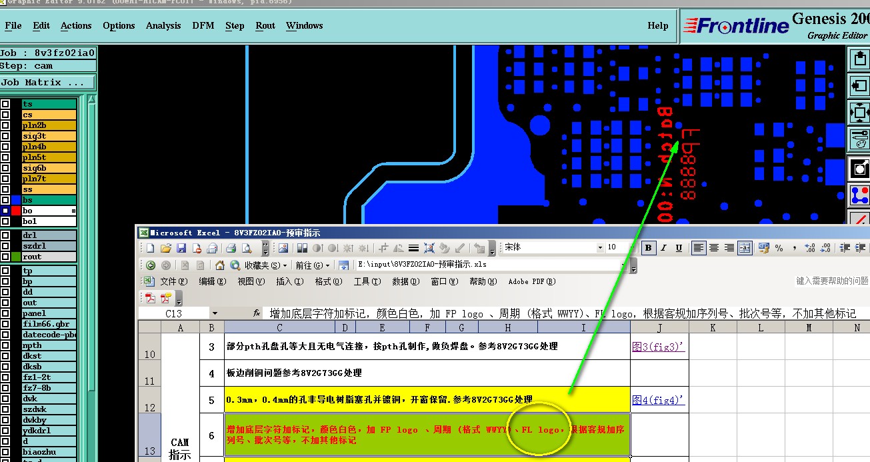
Task: Click Home icon in Excel Web toolbar
Action: click(219, 265)
